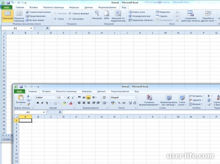Use Format Painter brush in Книга2
220x164 pixels.
click(x=28, y=104)
